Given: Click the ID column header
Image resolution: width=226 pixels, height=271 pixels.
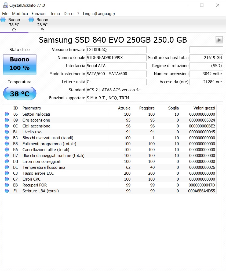Looking at the screenshot, I should 15,108.
